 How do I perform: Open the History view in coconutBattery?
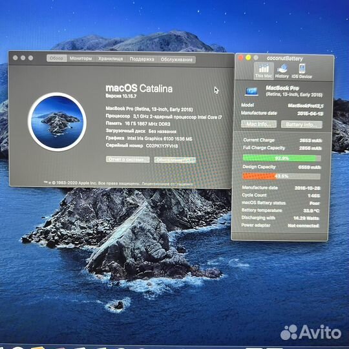(282, 71)
